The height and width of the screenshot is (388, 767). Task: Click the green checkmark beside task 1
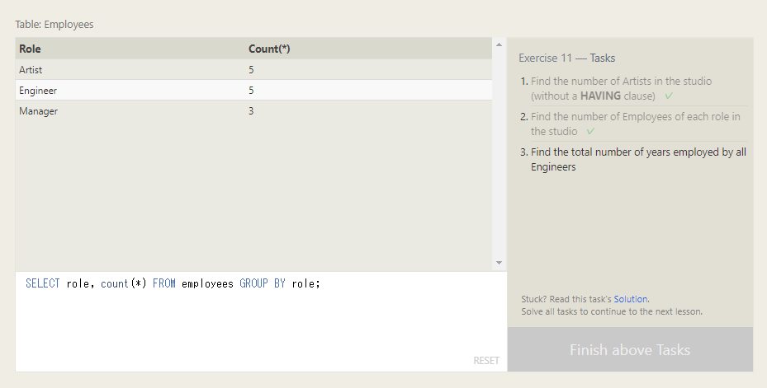(669, 96)
